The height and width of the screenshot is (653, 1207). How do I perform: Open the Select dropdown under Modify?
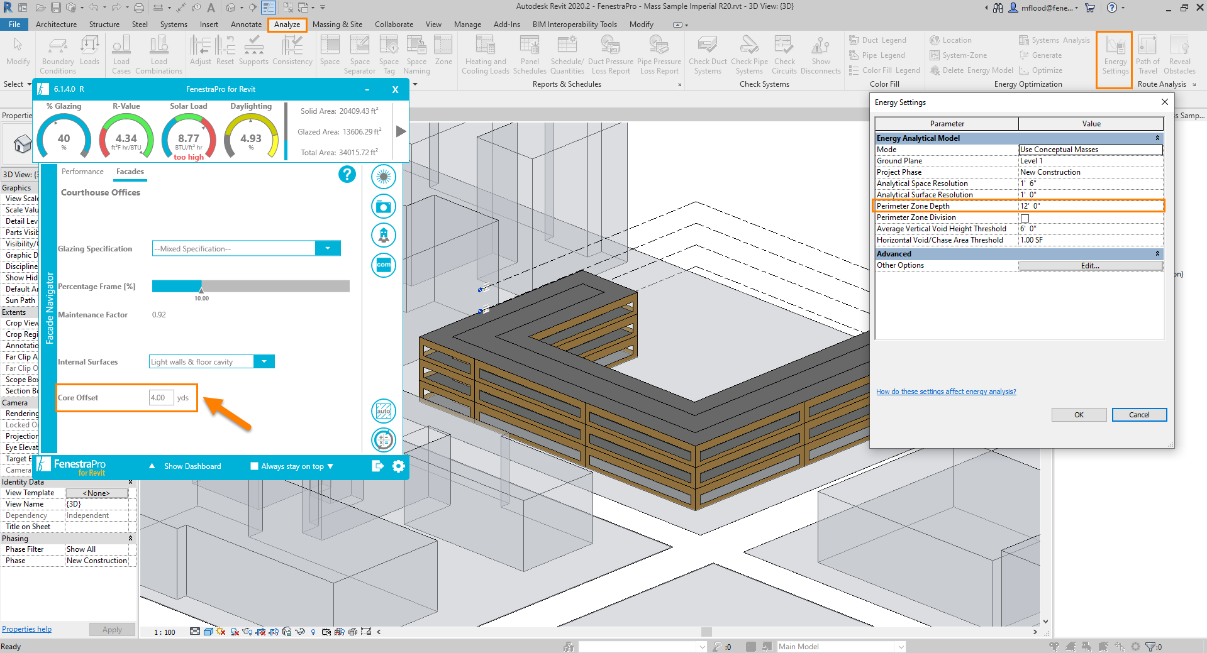point(17,84)
